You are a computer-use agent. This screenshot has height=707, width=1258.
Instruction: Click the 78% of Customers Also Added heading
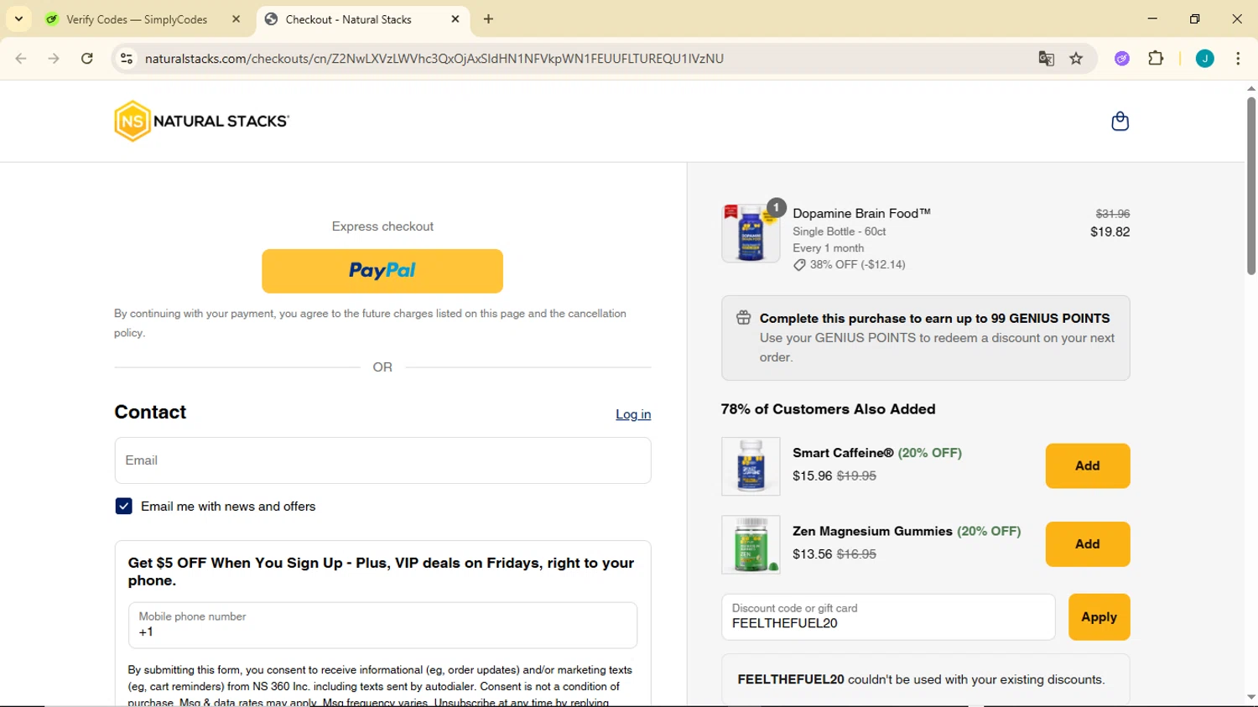[828, 409]
